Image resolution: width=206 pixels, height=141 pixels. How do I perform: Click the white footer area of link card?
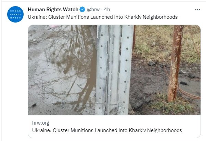click(114, 126)
